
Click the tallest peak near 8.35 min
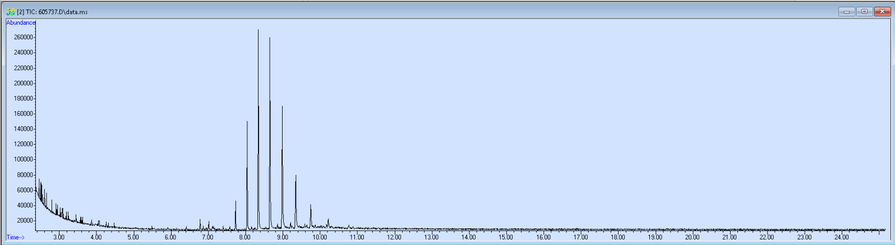click(x=258, y=129)
